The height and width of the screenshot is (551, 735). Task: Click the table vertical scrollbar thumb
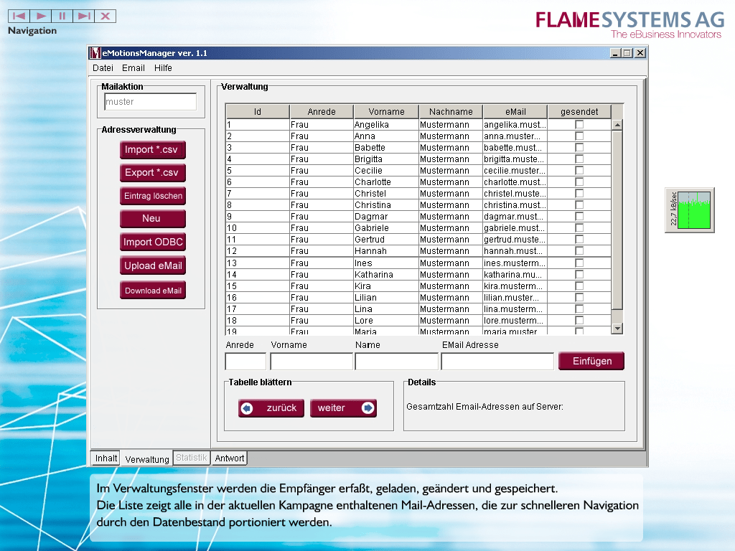(617, 220)
